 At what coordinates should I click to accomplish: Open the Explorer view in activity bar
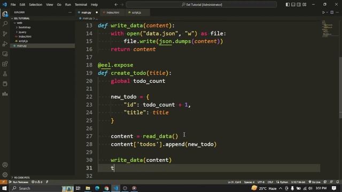[5, 14]
